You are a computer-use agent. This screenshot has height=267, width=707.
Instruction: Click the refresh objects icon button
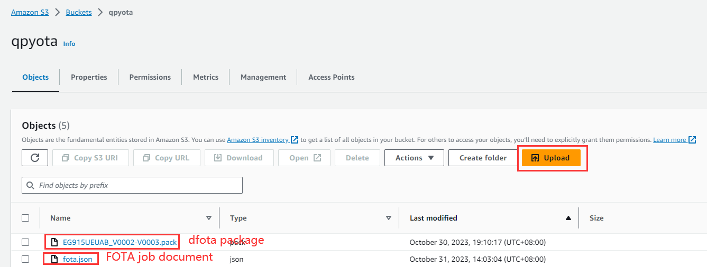tap(35, 158)
